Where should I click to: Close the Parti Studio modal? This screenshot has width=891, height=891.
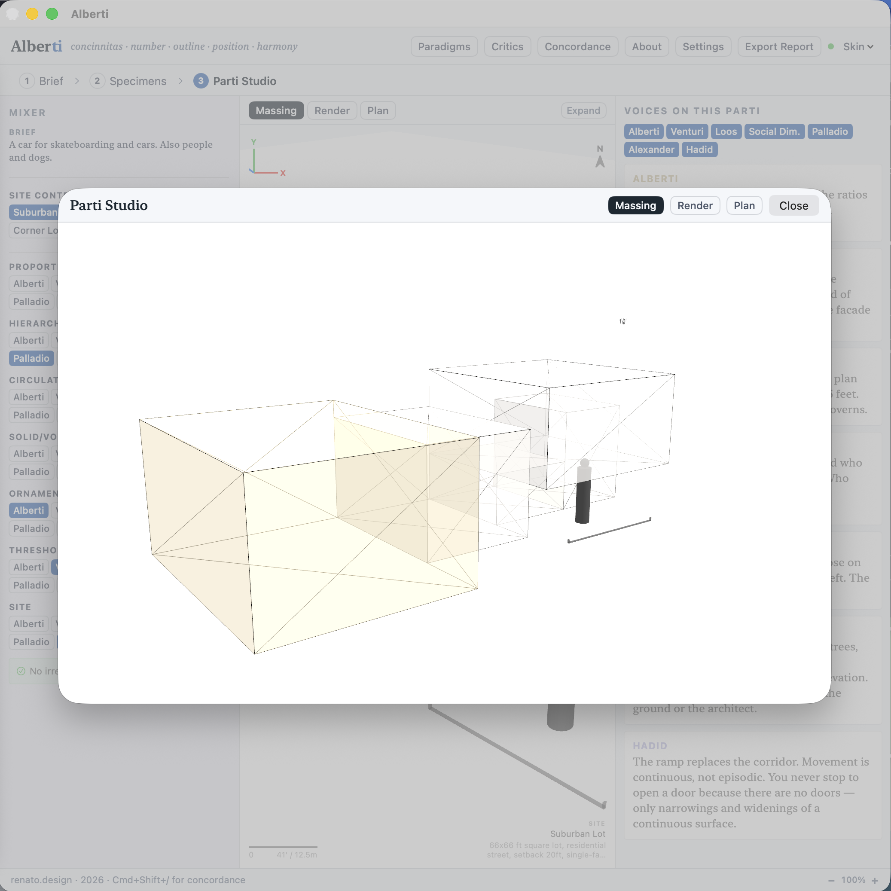pyautogui.click(x=793, y=206)
